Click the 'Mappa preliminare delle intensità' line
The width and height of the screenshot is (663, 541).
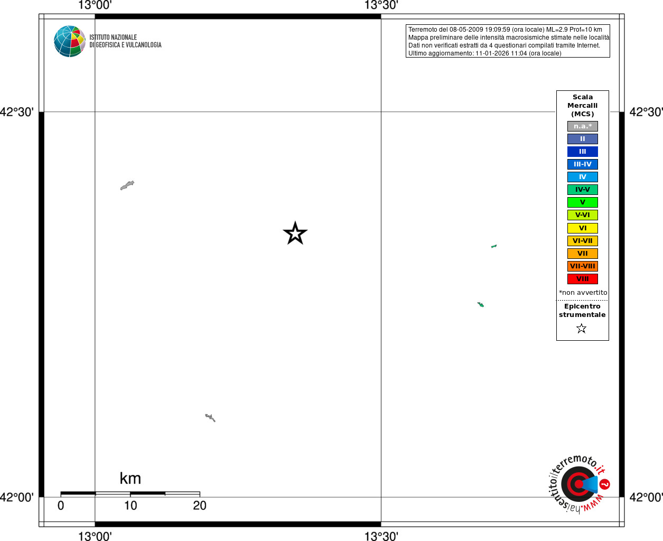coord(509,38)
